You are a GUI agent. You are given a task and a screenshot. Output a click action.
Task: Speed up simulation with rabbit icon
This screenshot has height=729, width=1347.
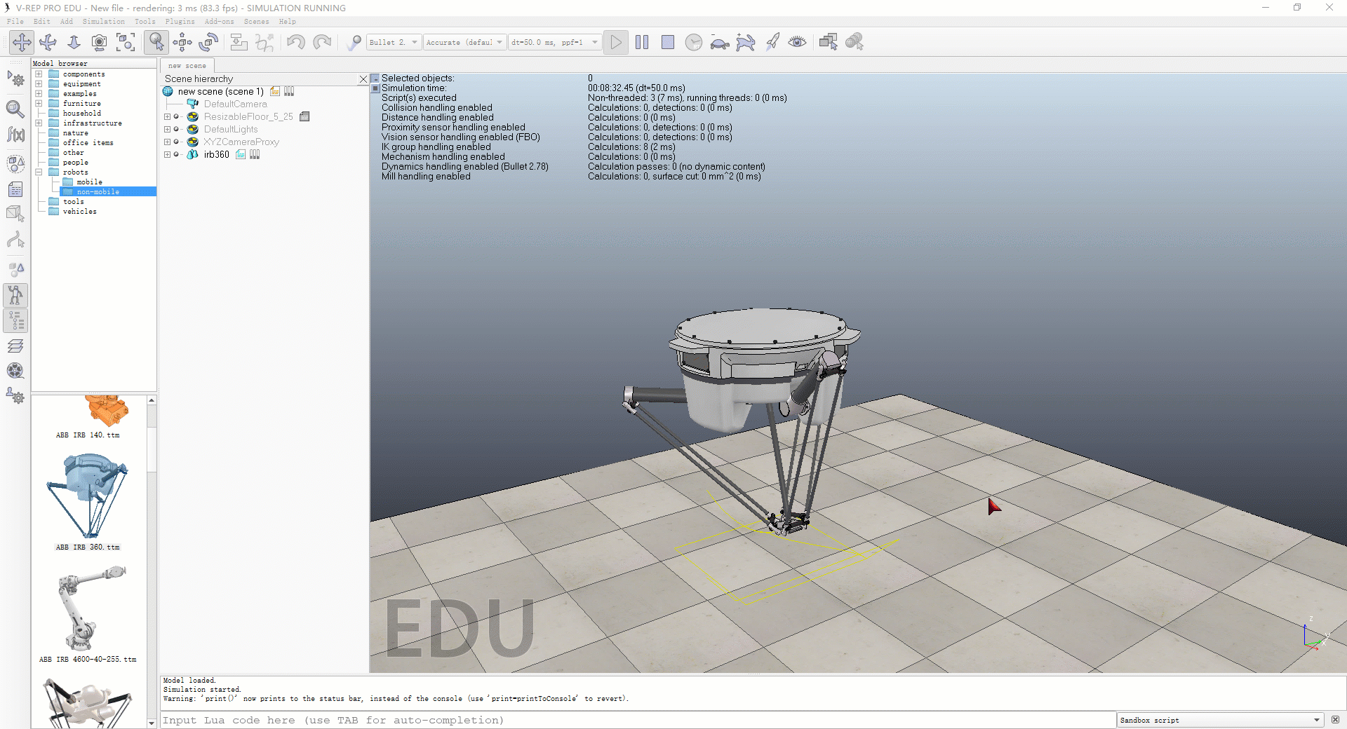746,42
